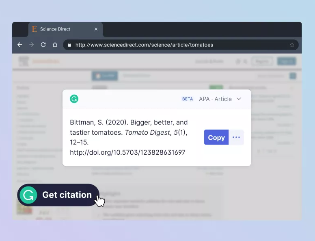The image size is (315, 241).
Task: Click the BETA badge label
Action: [188, 99]
